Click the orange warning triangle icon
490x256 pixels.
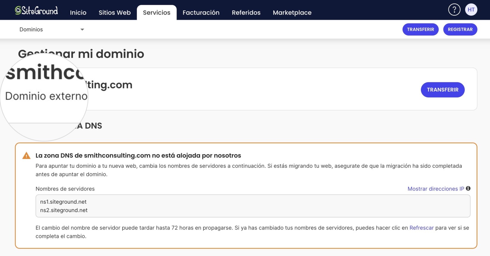pos(26,155)
